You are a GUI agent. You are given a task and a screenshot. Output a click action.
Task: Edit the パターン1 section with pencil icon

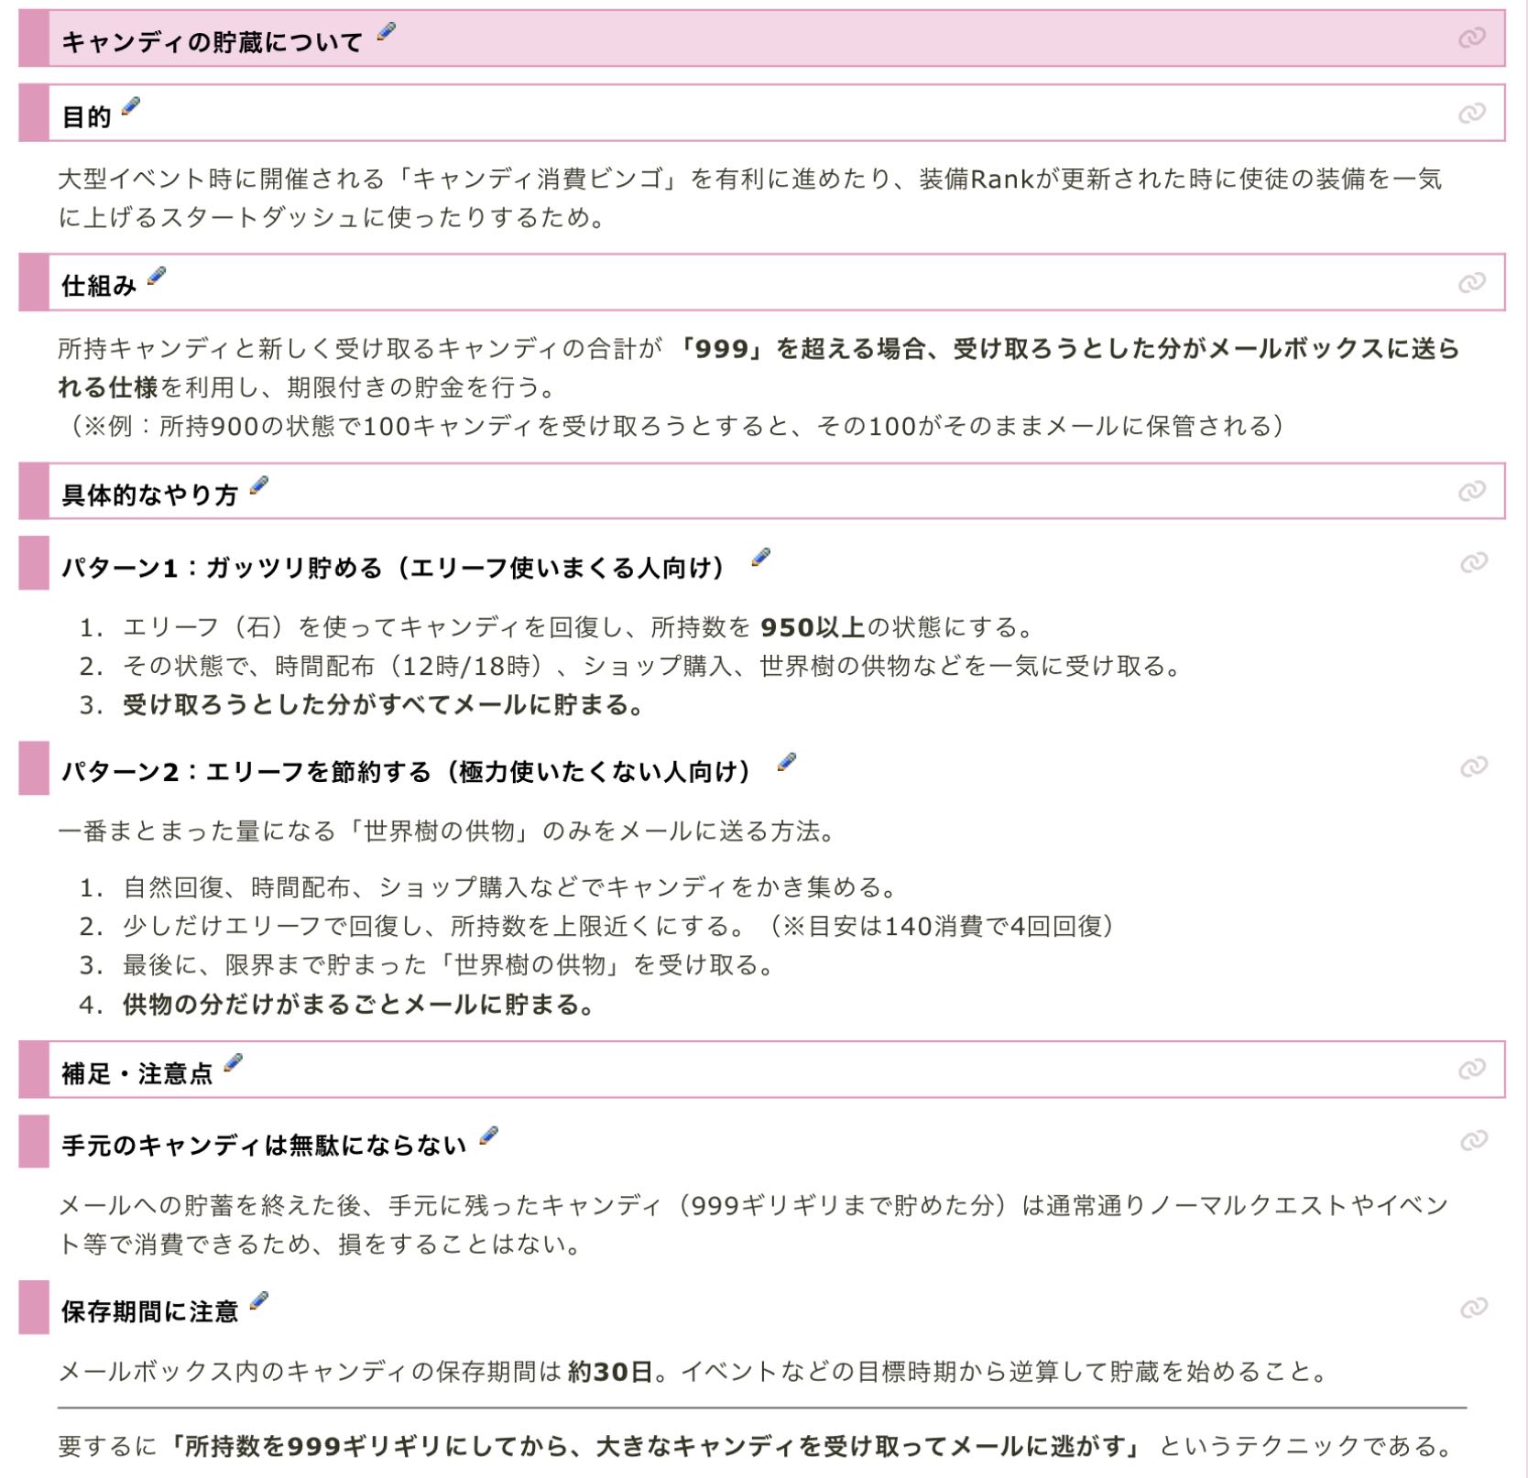(x=760, y=558)
